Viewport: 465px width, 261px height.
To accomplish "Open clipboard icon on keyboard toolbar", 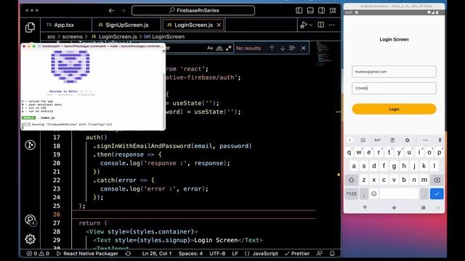I will pos(392,140).
